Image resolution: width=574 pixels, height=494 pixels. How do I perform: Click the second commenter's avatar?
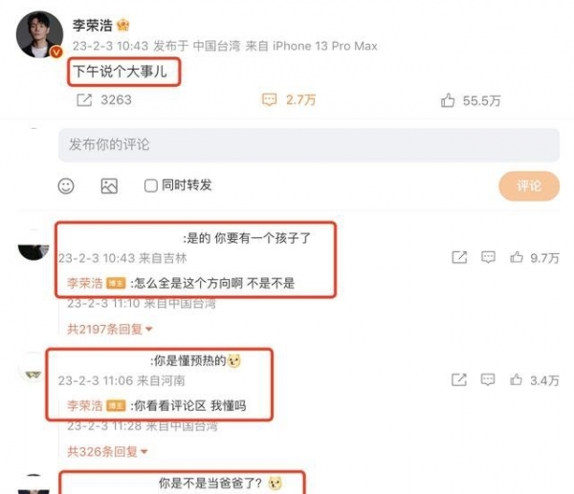click(x=33, y=370)
